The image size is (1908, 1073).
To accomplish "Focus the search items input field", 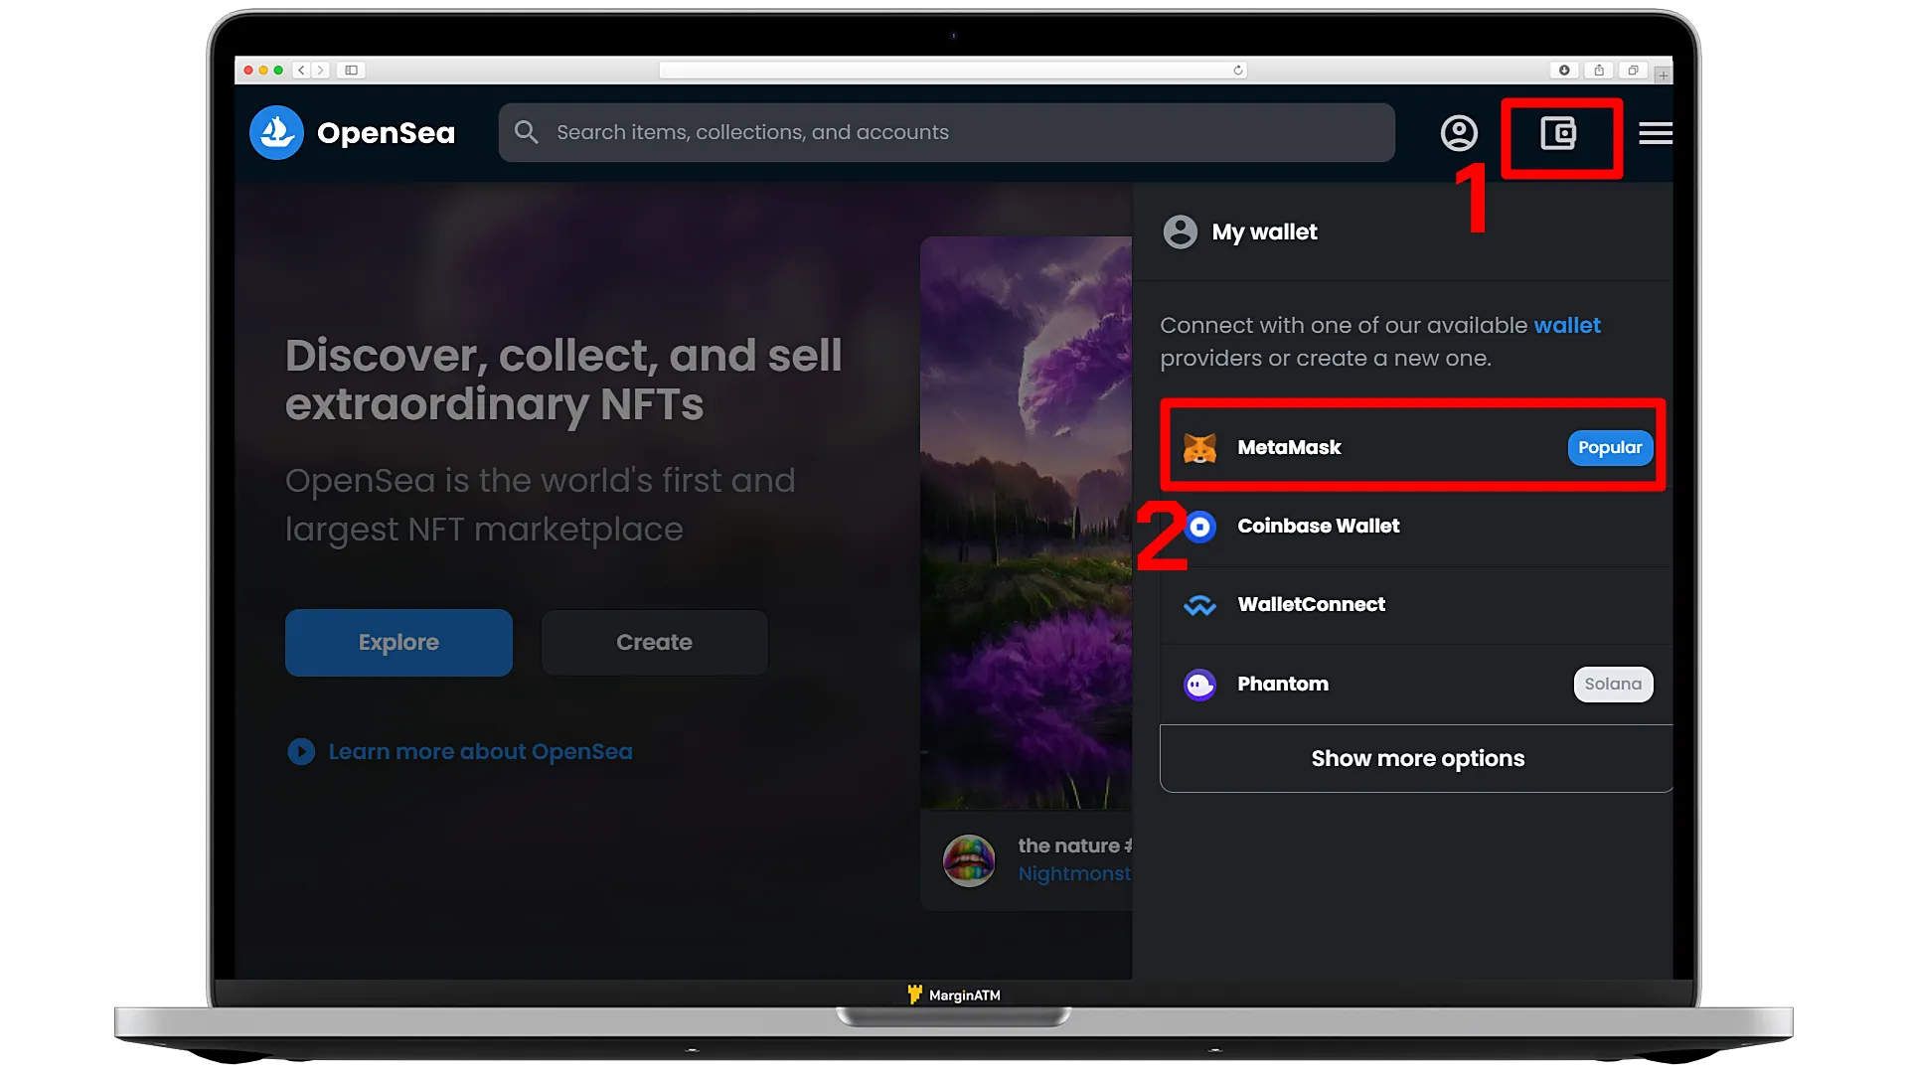I will (x=946, y=132).
